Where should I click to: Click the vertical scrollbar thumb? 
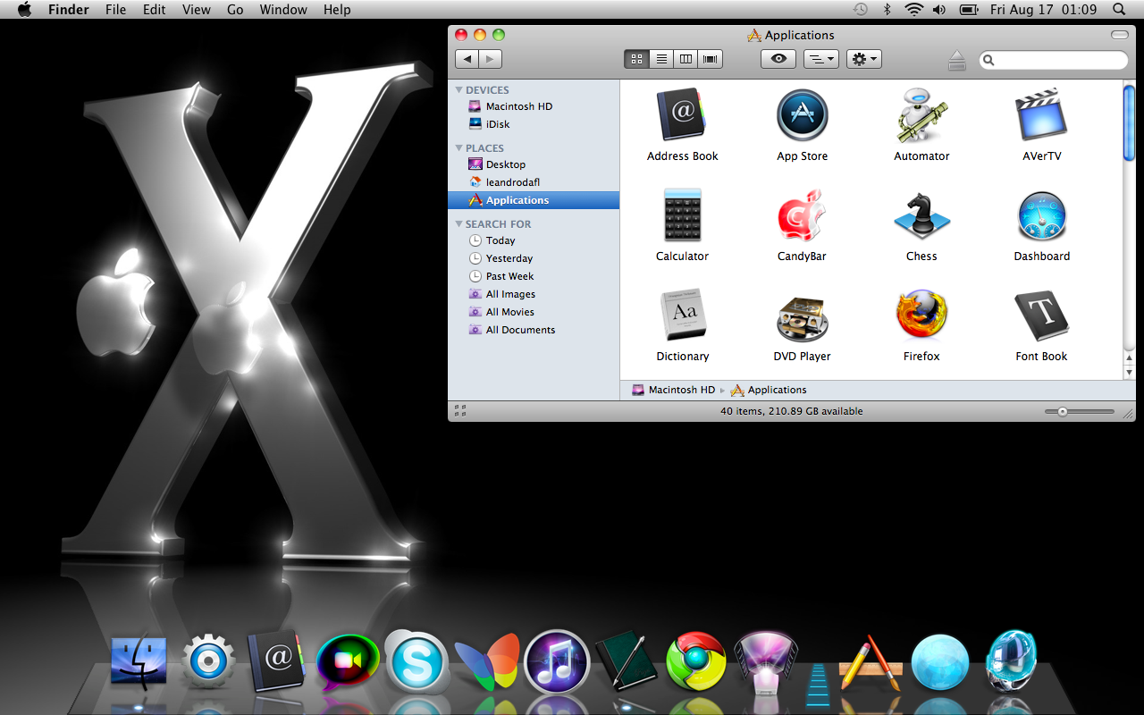[x=1129, y=123]
